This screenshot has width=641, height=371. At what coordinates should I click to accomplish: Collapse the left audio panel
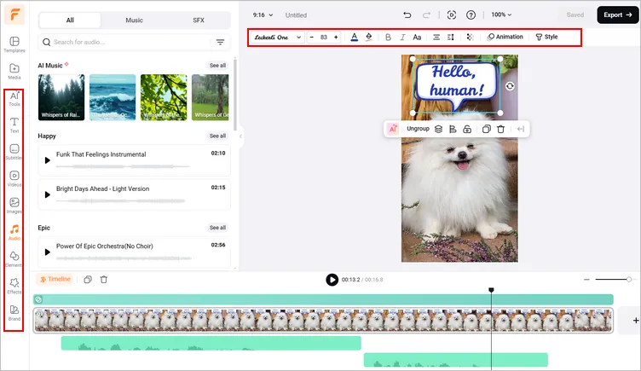coord(240,136)
